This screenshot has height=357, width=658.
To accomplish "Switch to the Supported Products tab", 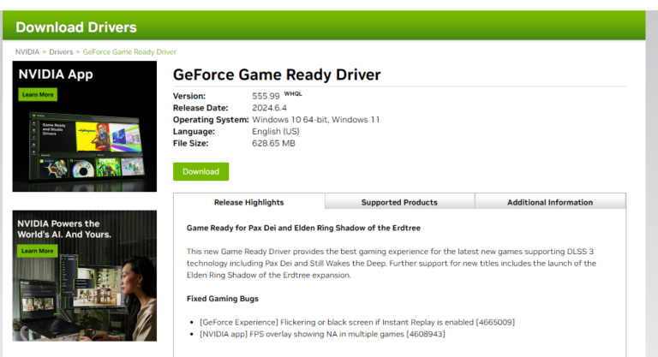I will point(399,202).
